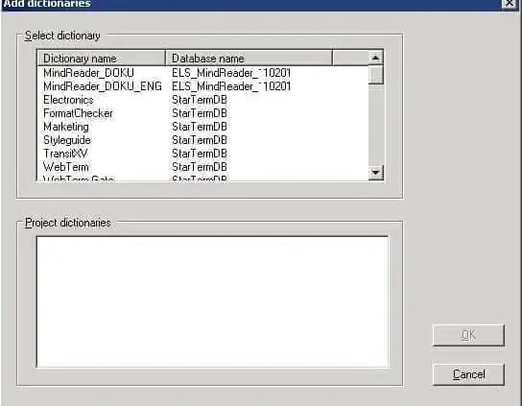
Task: Click StarTermDB cell in the FormatChecker row
Action: coord(200,113)
